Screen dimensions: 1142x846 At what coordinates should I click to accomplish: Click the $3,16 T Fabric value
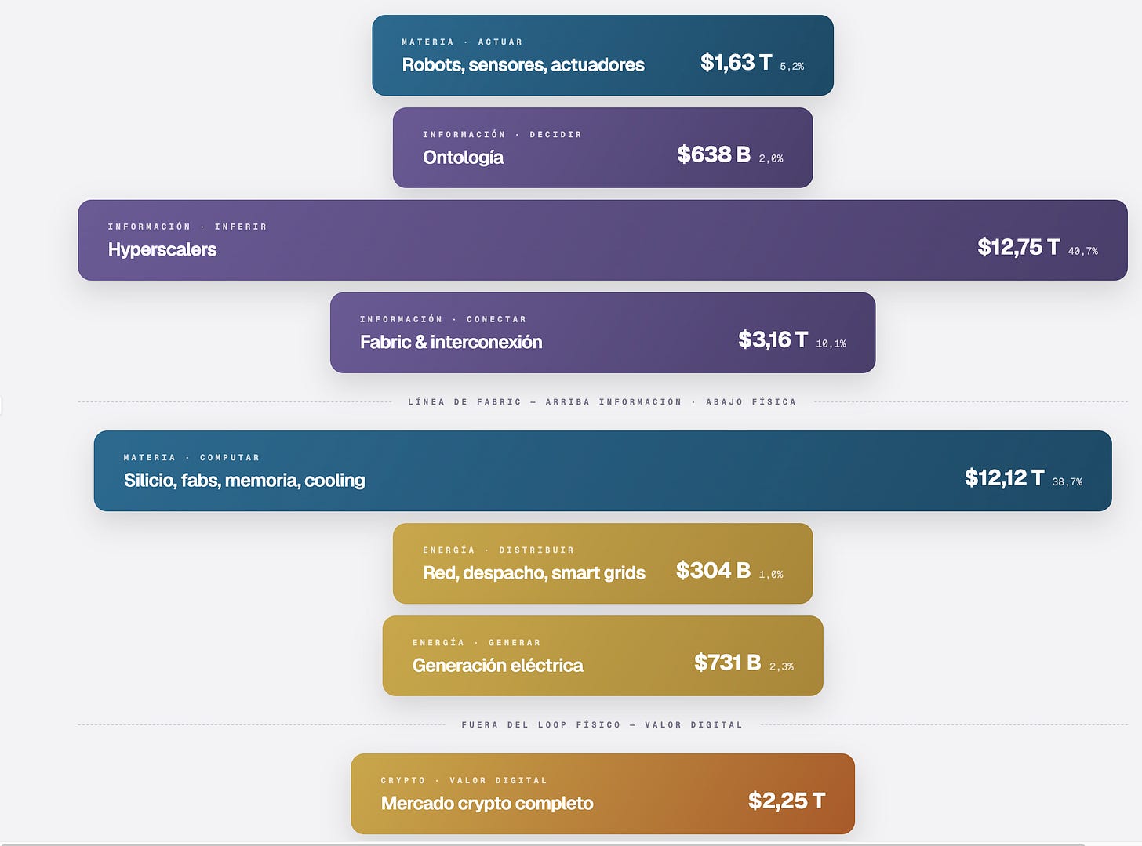click(773, 339)
